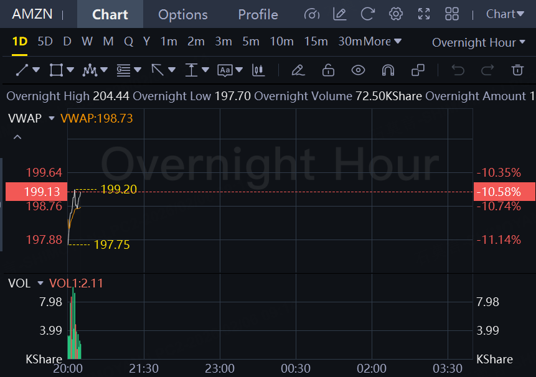536x377 pixels.
Task: Switch to the Profile tab
Action: (x=258, y=14)
